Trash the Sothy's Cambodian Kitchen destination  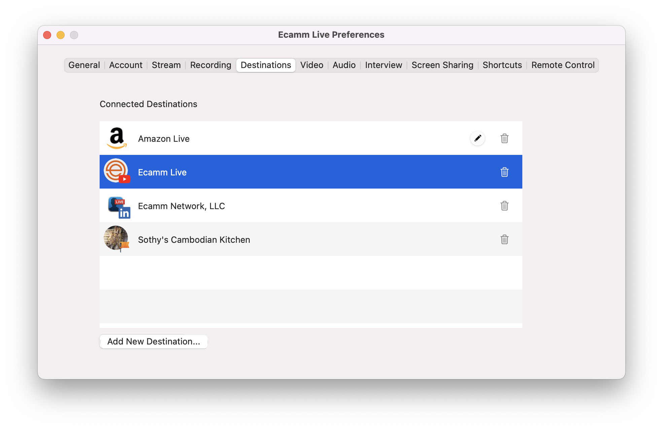(504, 239)
